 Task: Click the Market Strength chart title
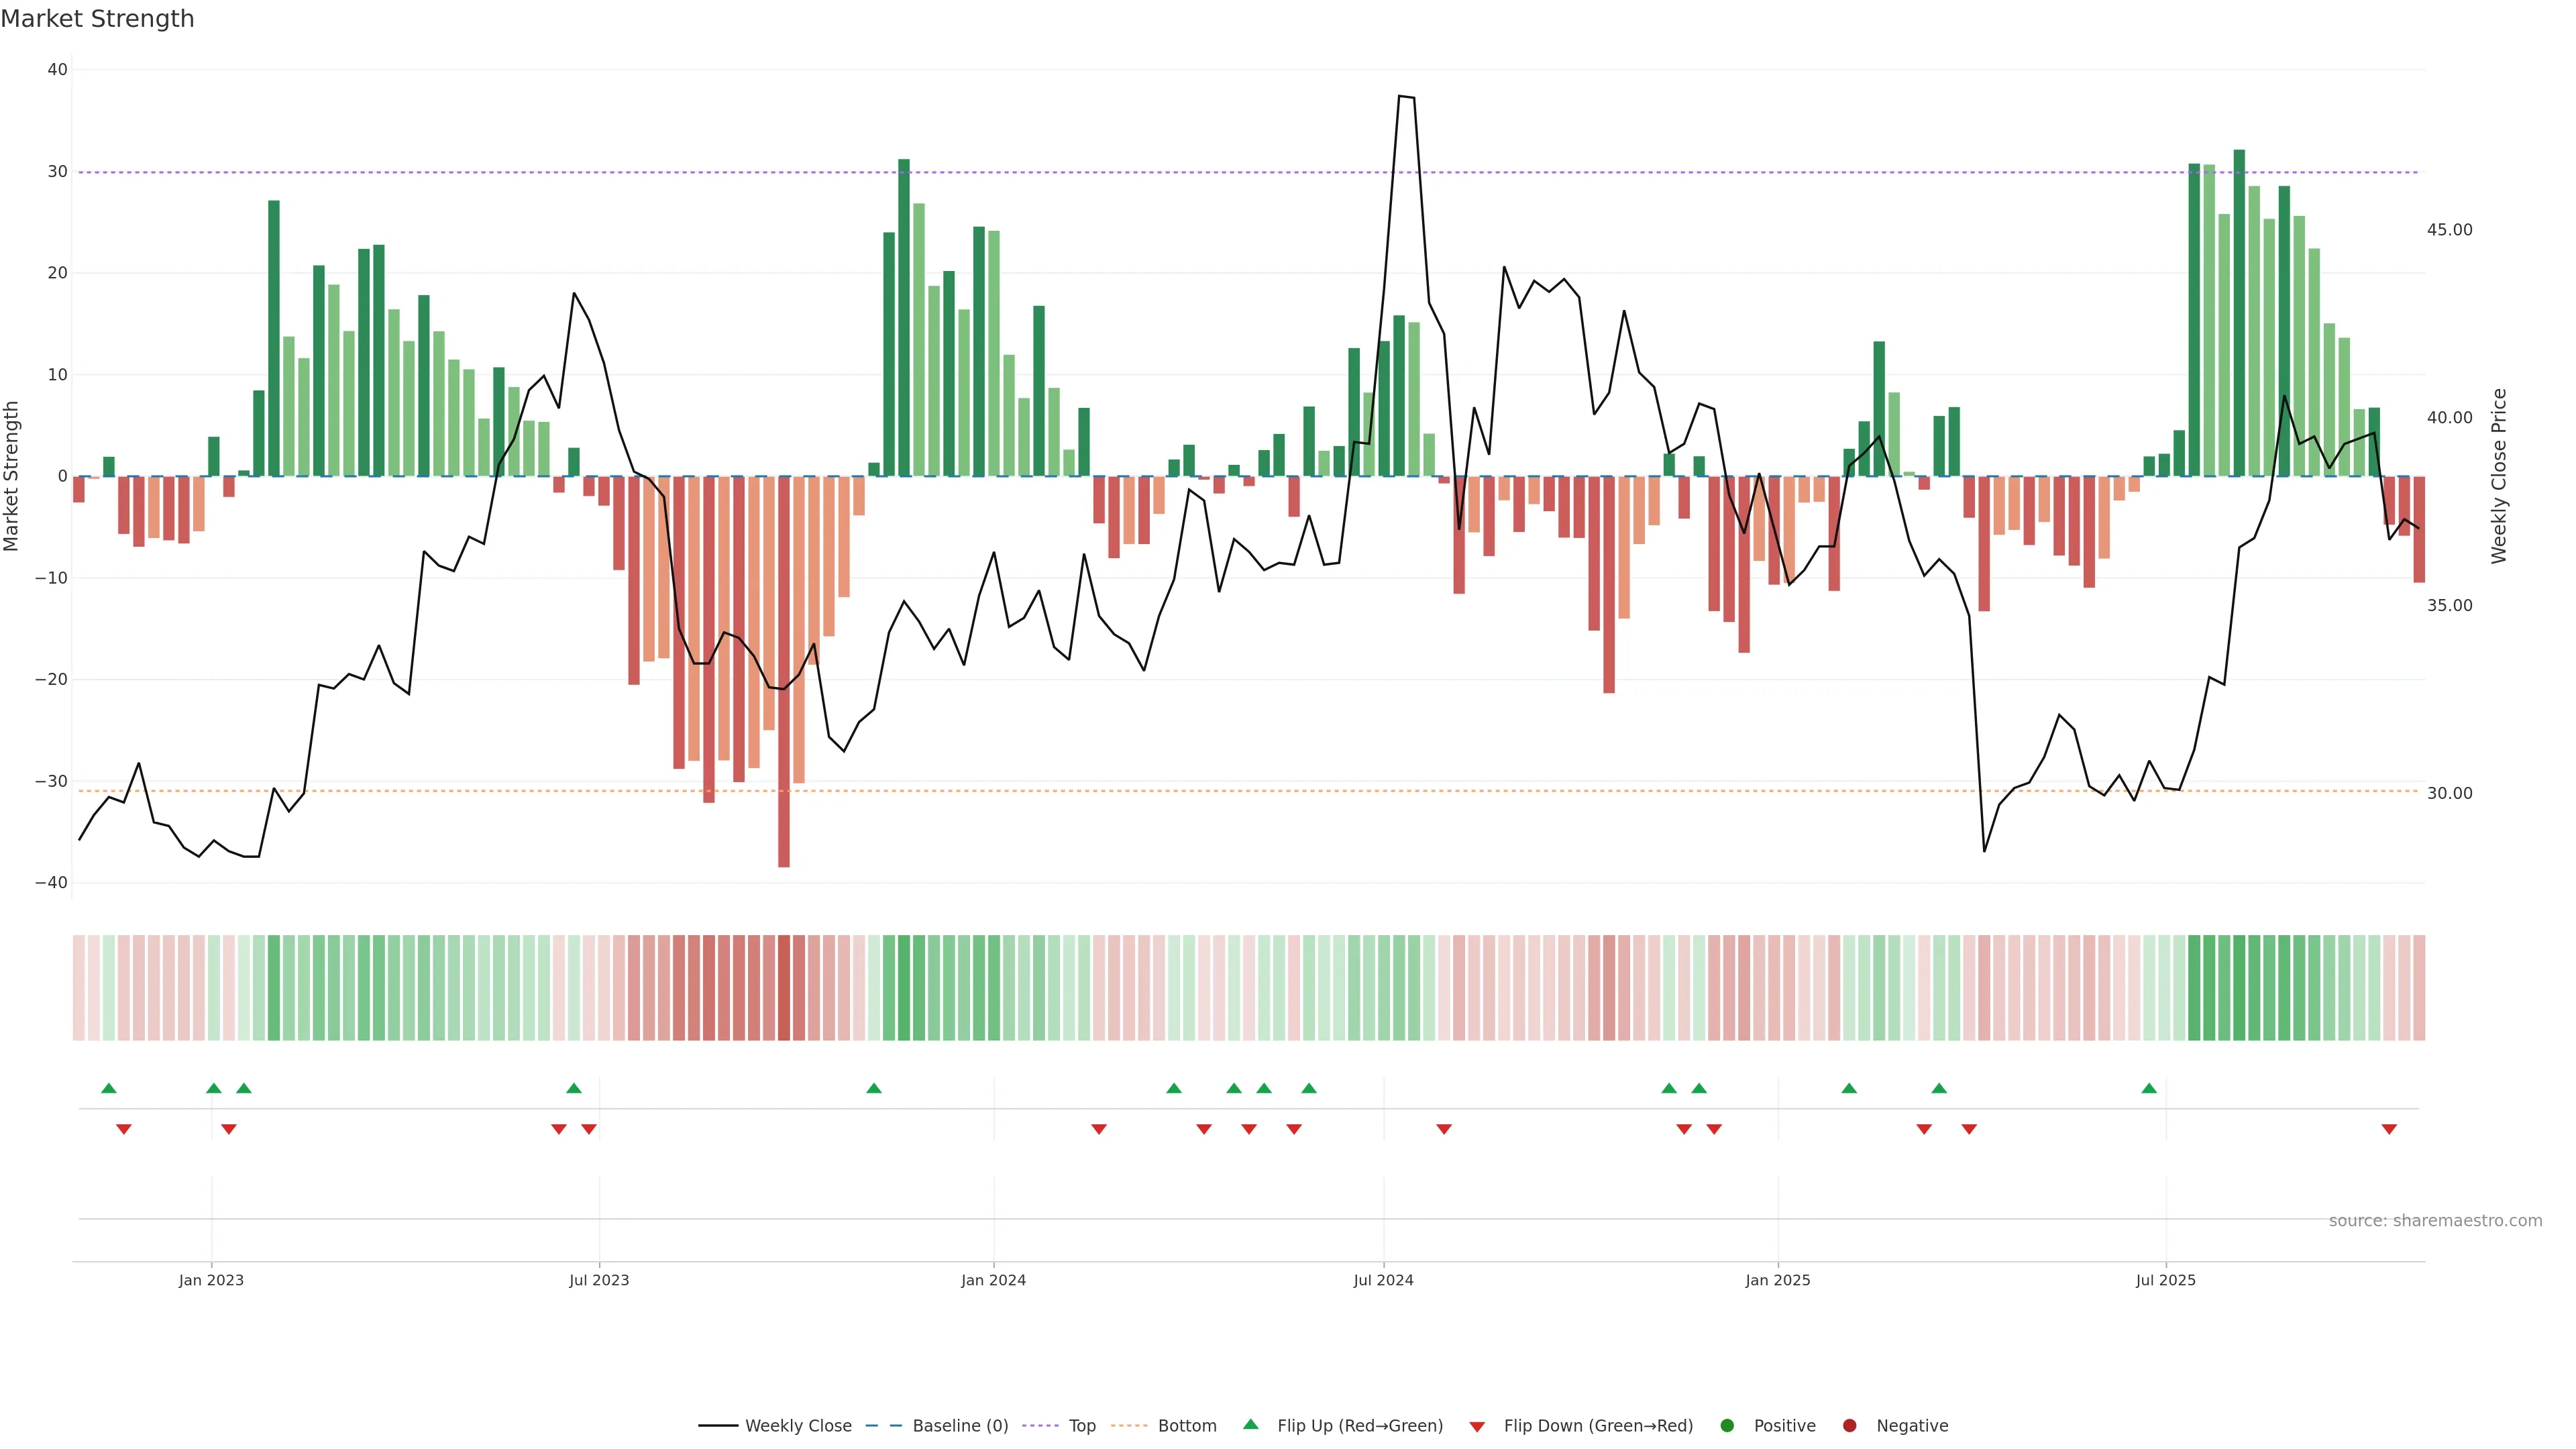tap(97, 19)
